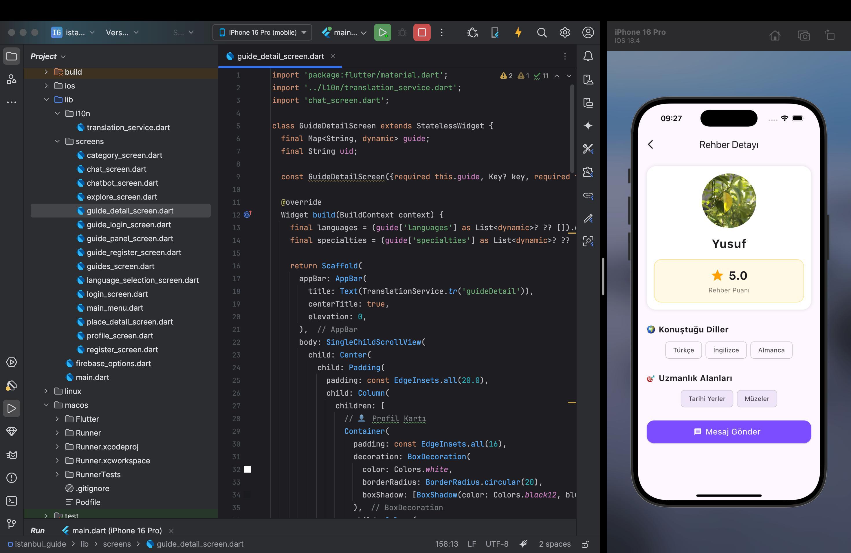Open the Notifications bell panel

coord(588,56)
